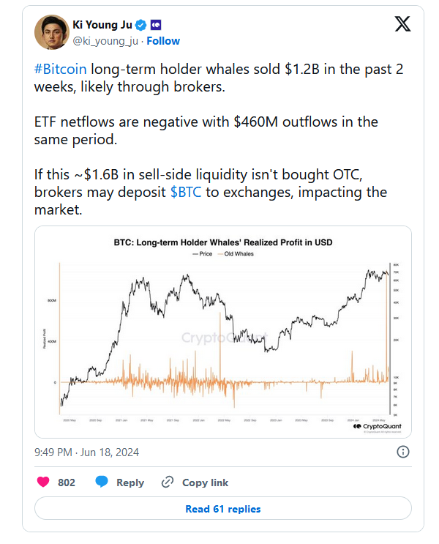Follow the @ki_young_ju account

163,41
